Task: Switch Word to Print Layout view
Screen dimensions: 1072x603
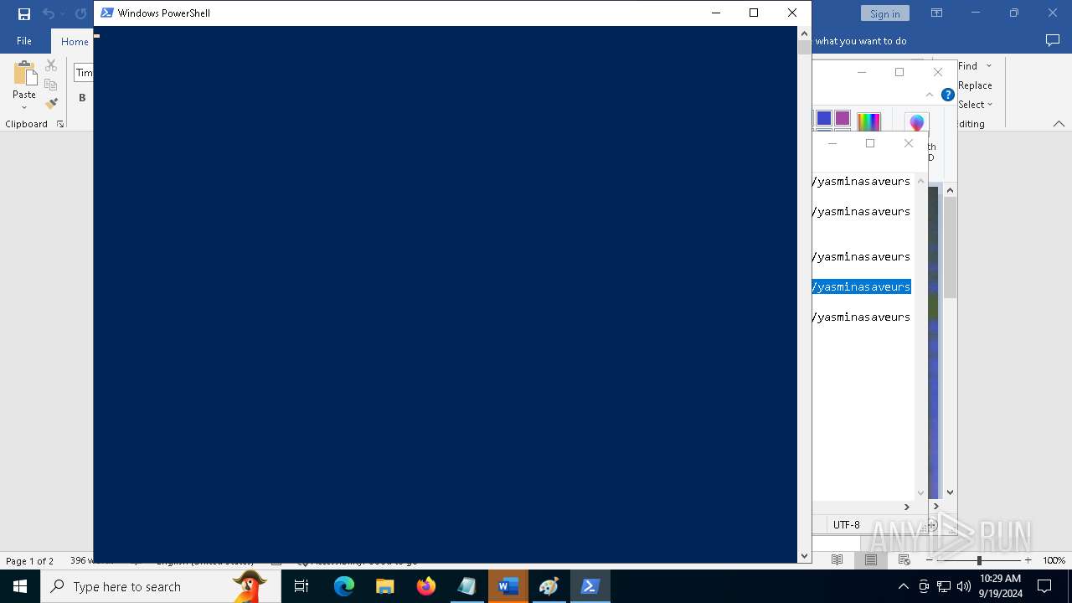Action: click(x=870, y=560)
